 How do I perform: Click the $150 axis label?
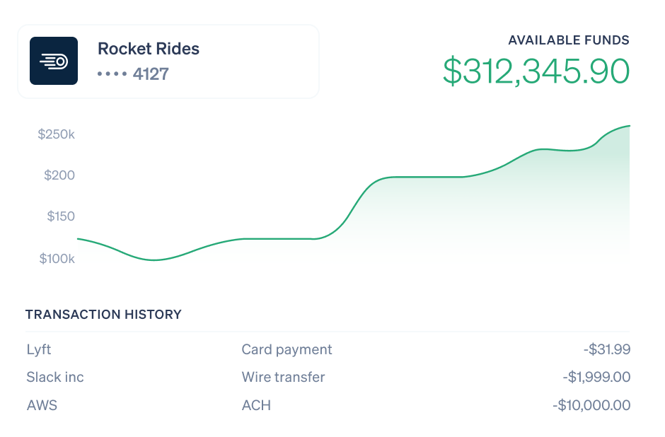[61, 216]
